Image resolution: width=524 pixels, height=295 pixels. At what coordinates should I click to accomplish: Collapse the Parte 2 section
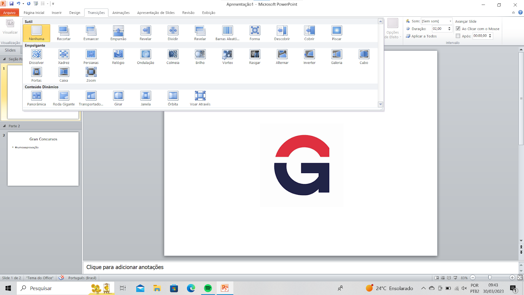[4, 126]
